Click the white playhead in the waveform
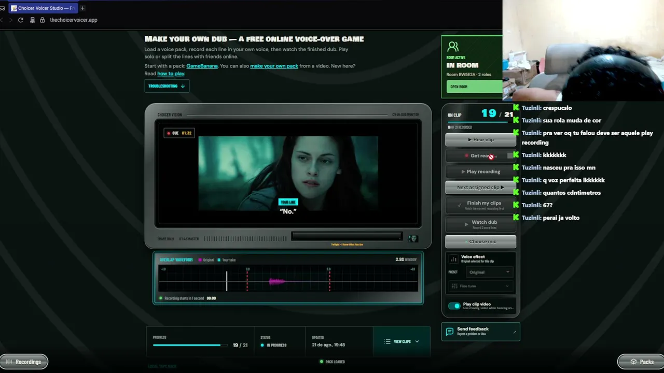 point(227,281)
